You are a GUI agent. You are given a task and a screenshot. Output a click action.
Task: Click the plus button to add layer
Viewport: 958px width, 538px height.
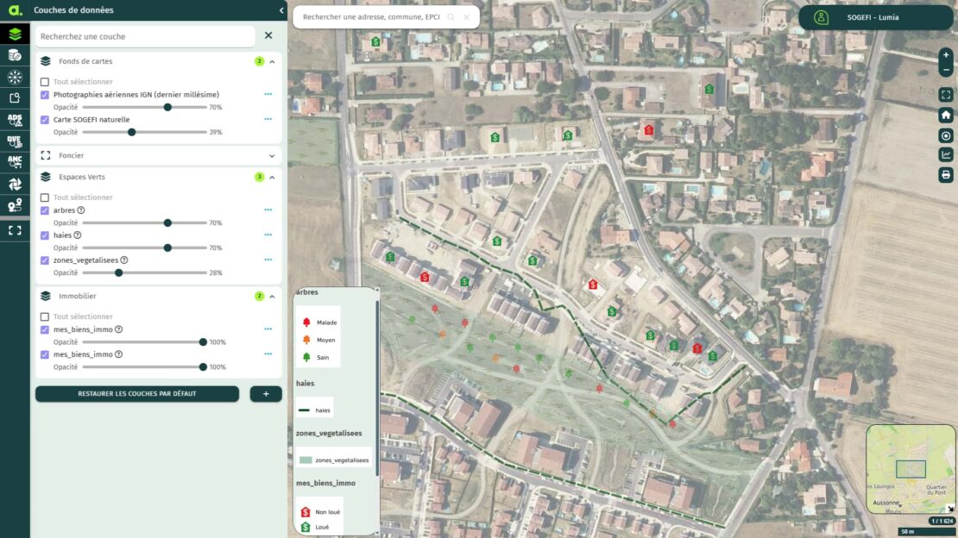click(266, 394)
